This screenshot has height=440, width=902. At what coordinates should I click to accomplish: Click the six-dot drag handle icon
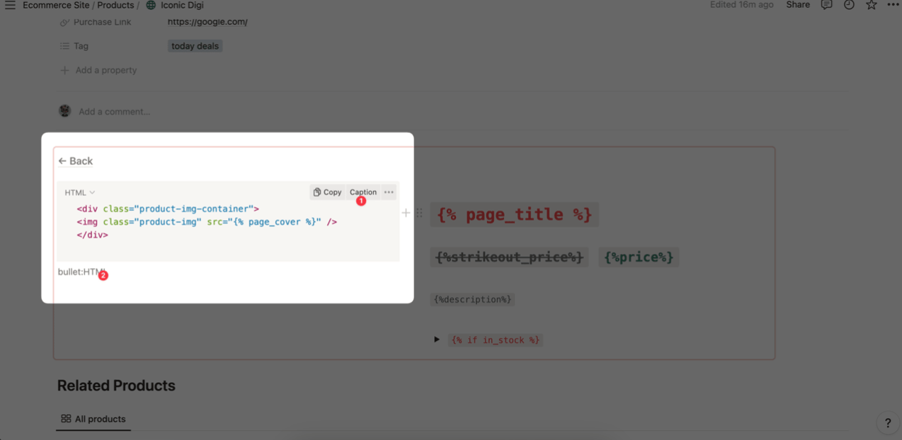point(419,212)
